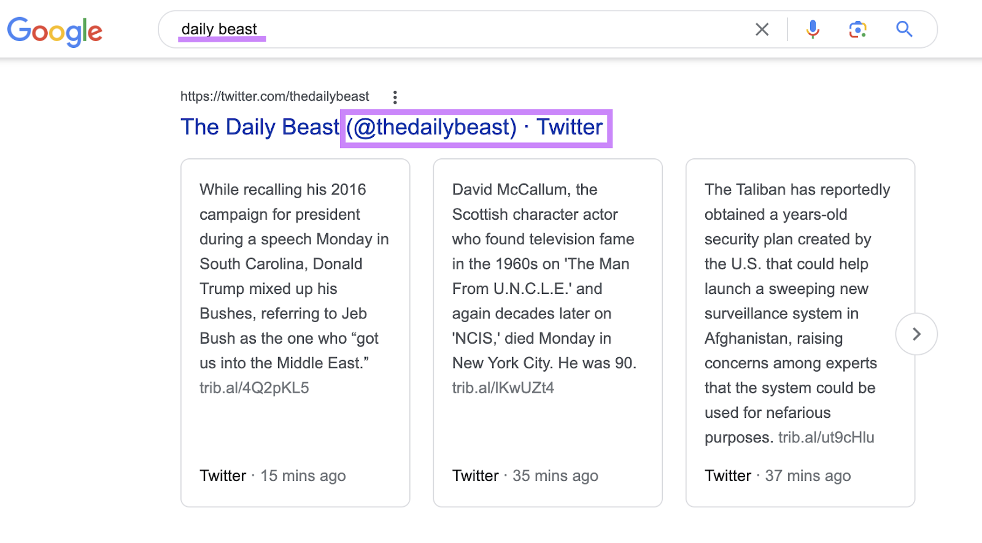The height and width of the screenshot is (543, 982).
Task: Click the https://twitter.com/thedailybeast URL text
Action: 274,96
